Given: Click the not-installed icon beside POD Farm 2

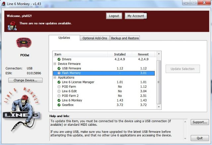Looking at the screenshot, I should [x=59, y=96].
